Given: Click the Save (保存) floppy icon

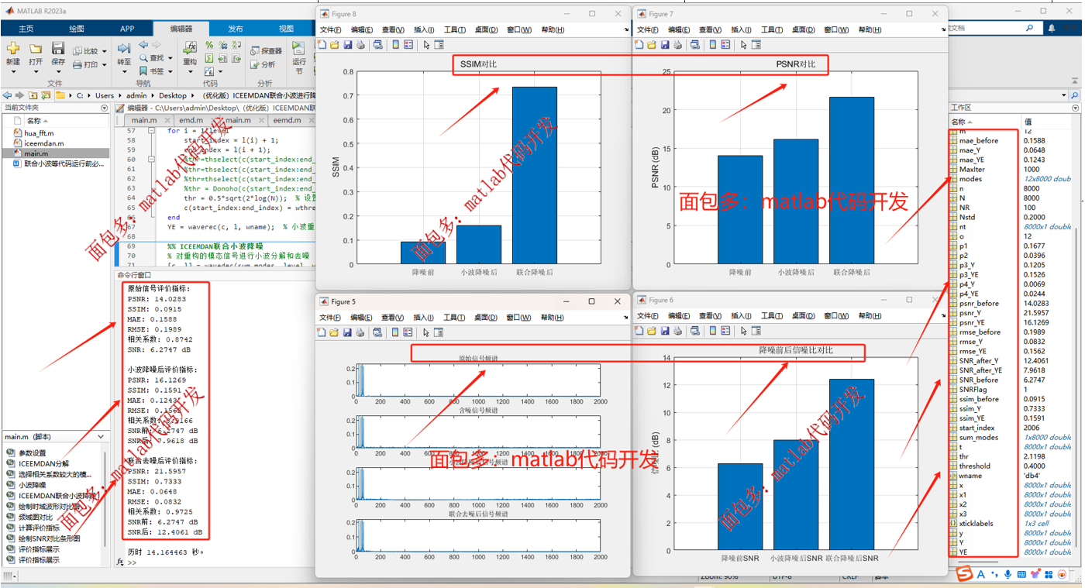Looking at the screenshot, I should (x=58, y=49).
